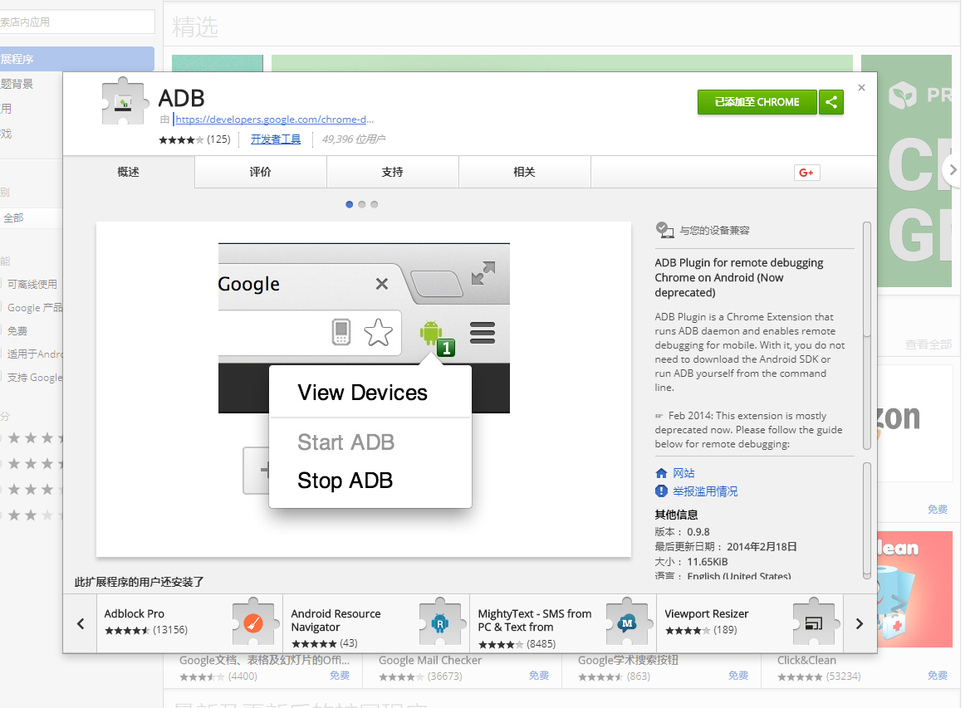The width and height of the screenshot is (975, 708).
Task: Switch to the 相关 tab
Action: (524, 172)
